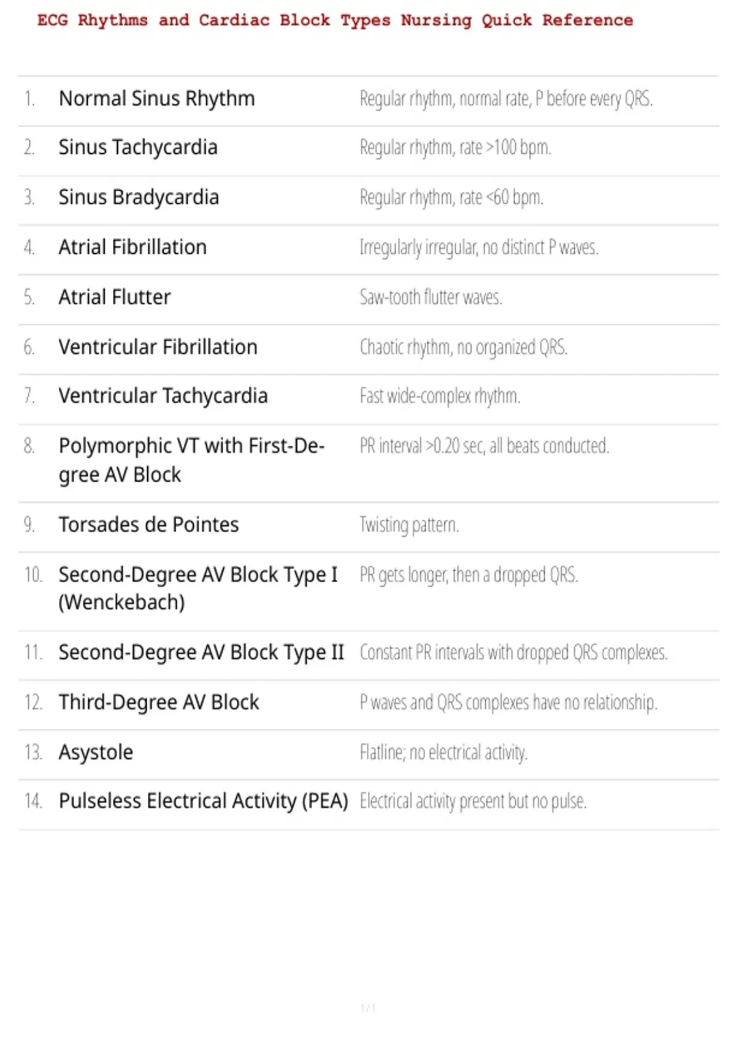The height and width of the screenshot is (1042, 736).
Task: Click the red document title heading
Action: pyautogui.click(x=335, y=20)
